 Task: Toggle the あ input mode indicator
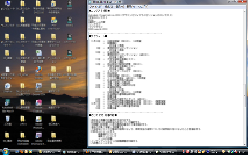pos(192,152)
